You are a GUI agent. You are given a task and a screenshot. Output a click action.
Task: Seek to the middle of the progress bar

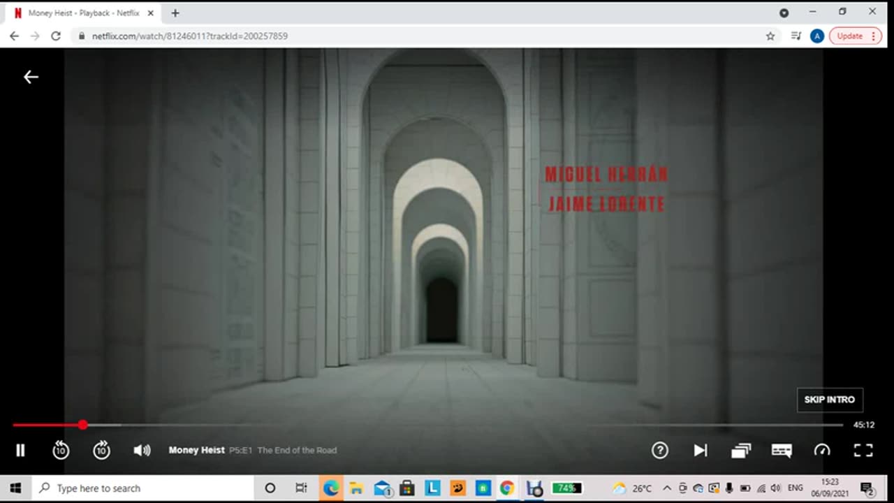click(427, 425)
